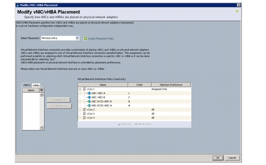Click the title bar application icon
The height and width of the screenshot is (165, 266).
click(17, 5)
